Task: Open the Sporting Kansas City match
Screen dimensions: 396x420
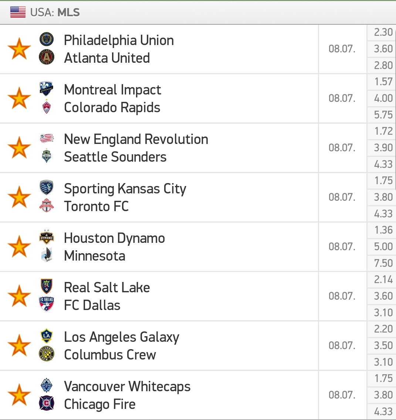Action: pyautogui.click(x=159, y=197)
